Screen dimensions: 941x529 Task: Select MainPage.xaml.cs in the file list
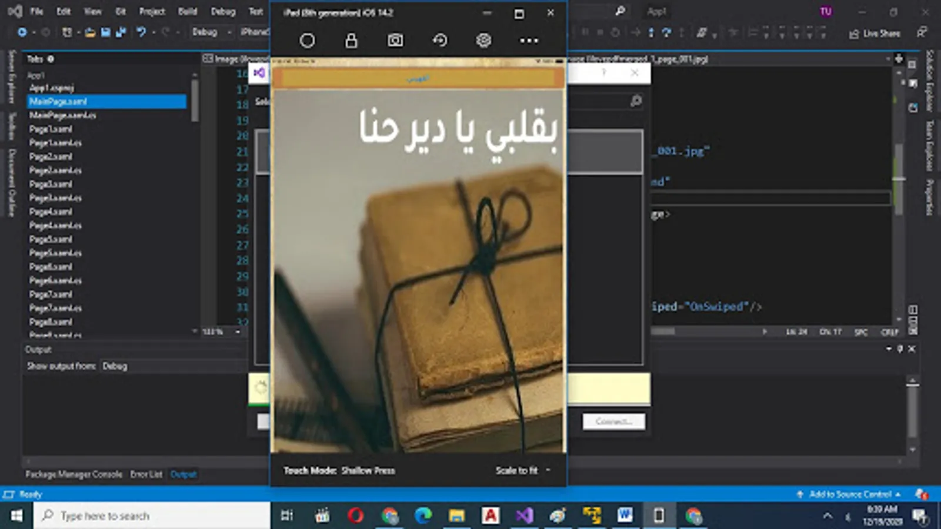tap(62, 115)
